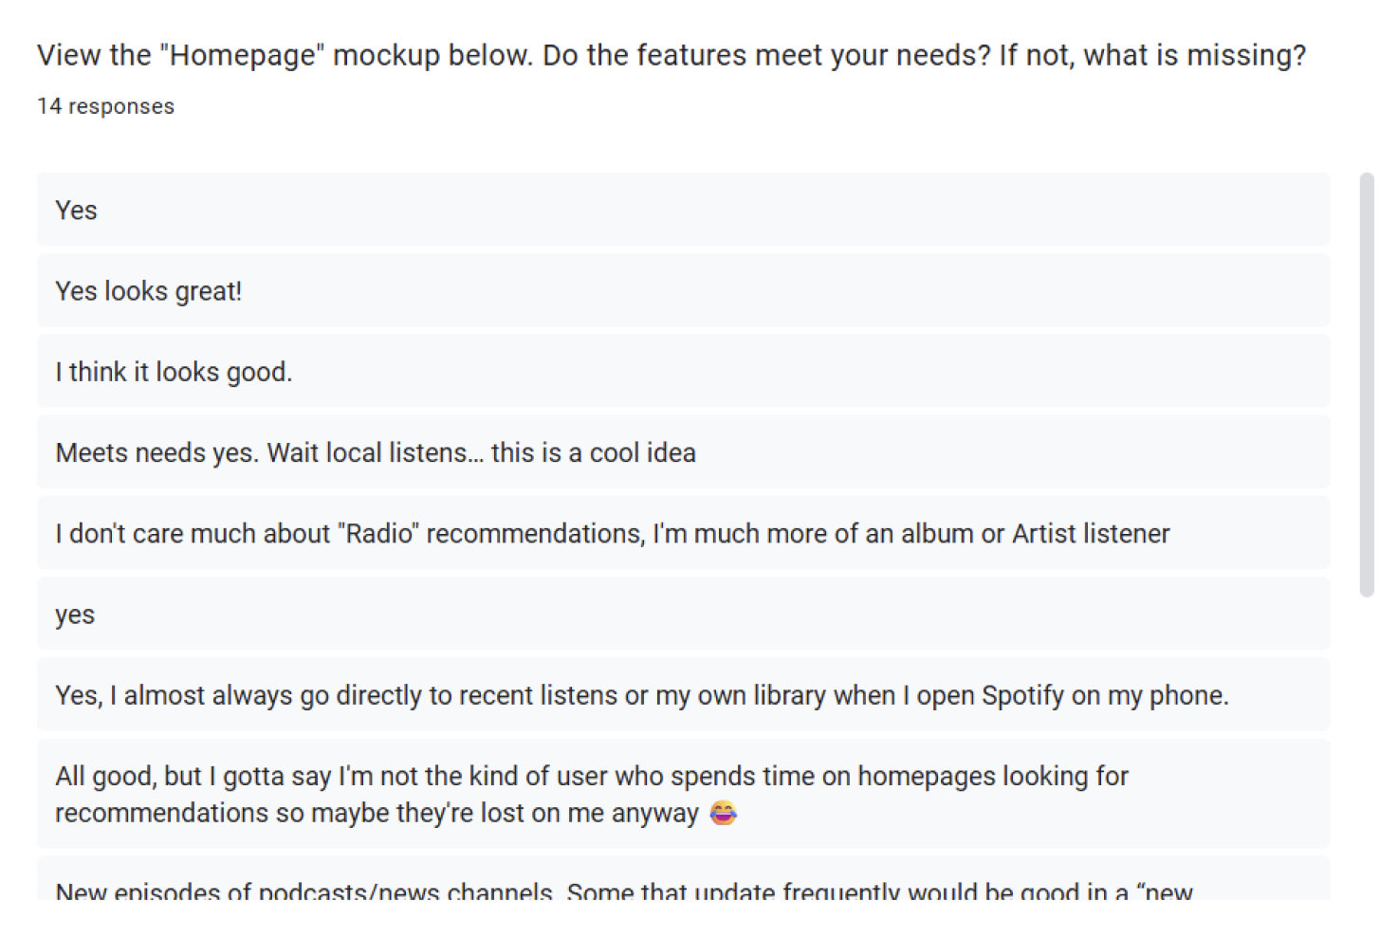The height and width of the screenshot is (937, 1398).
Task: Click the laughing emoji in the response
Action: (x=724, y=813)
